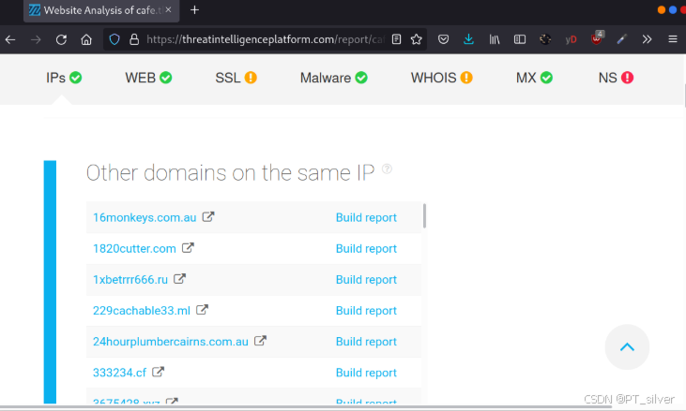The height and width of the screenshot is (411, 686).
Task: Jump to the WEB section
Action: tap(148, 78)
